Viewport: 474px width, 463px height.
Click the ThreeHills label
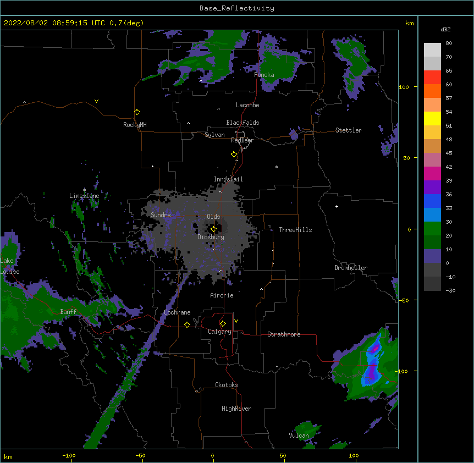coord(295,230)
